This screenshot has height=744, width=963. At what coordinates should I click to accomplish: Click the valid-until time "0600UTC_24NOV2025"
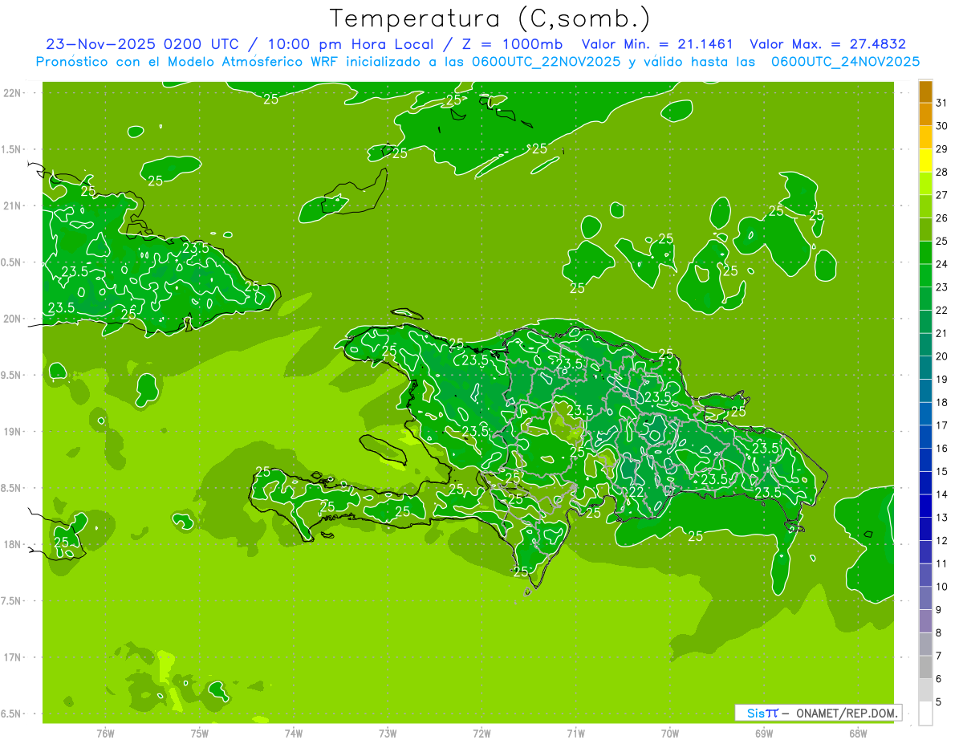click(x=845, y=62)
